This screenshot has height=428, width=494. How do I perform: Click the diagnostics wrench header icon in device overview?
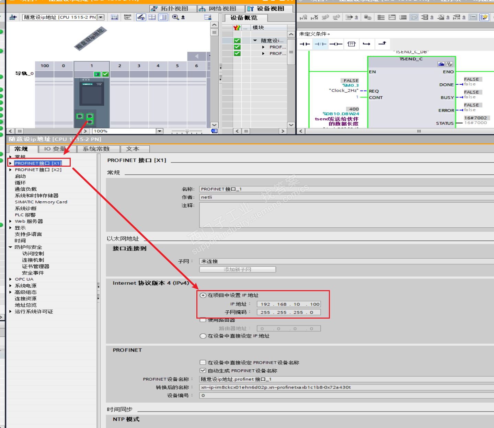pos(237,27)
